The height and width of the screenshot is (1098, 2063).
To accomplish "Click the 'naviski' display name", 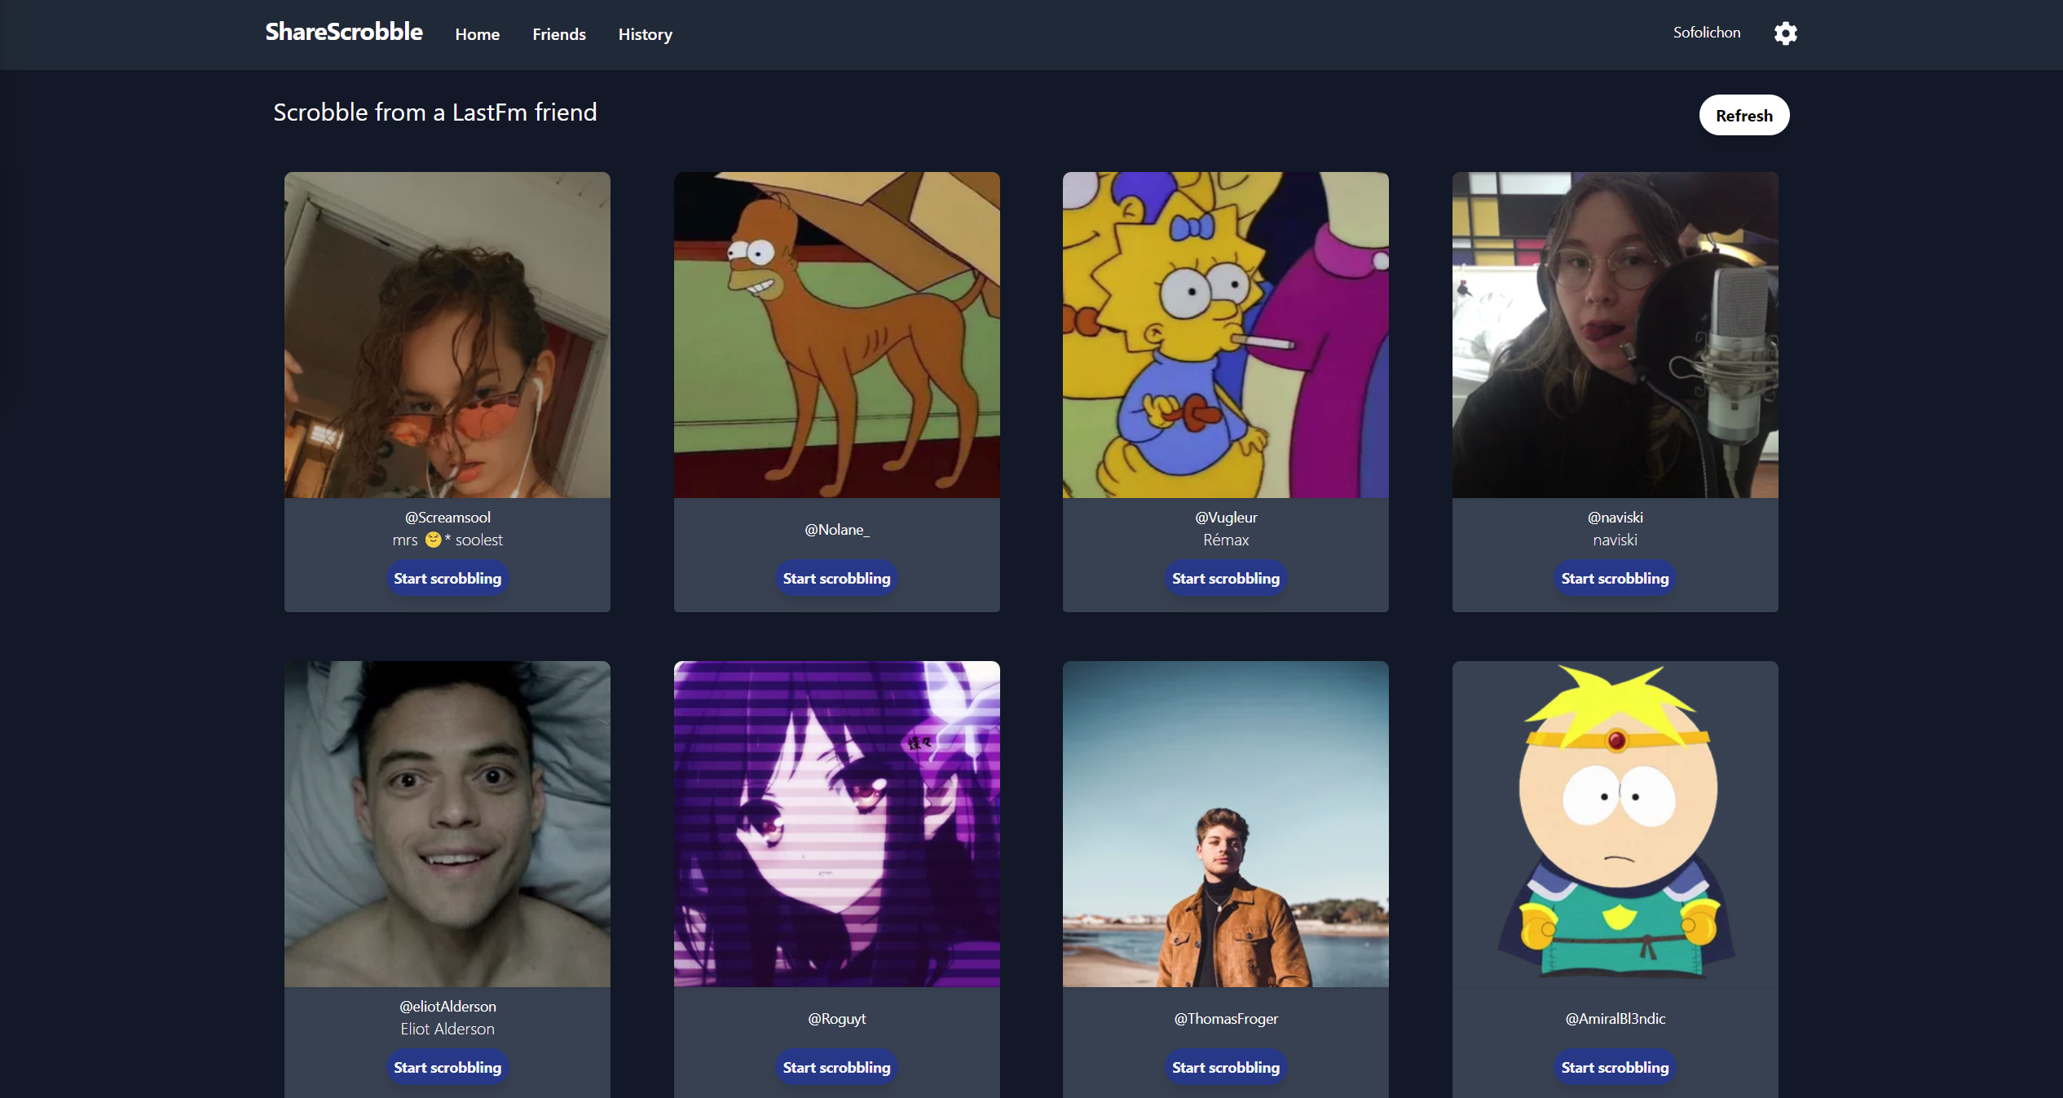I will pos(1616,540).
